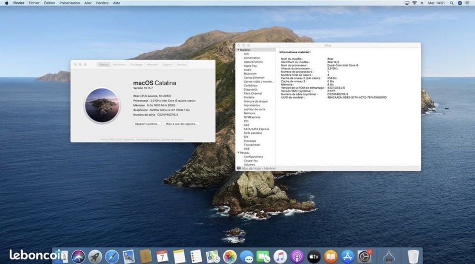This screenshot has width=475, height=264.
Task: Select Cartes vidéo / moniteurs item
Action: coord(258,82)
